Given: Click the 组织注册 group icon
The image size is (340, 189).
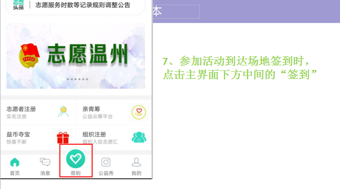Looking at the screenshot, I should pyautogui.click(x=139, y=137).
